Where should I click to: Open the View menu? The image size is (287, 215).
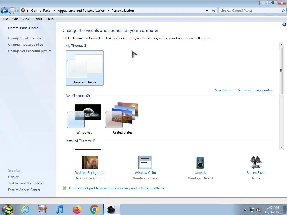[x=26, y=19]
